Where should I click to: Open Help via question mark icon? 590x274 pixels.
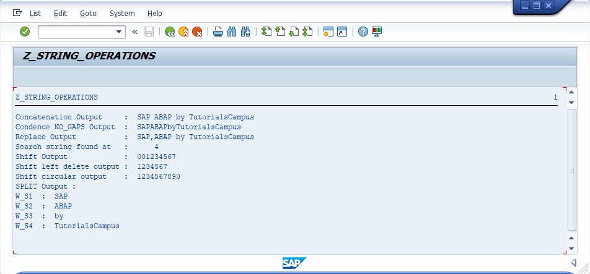click(x=363, y=32)
